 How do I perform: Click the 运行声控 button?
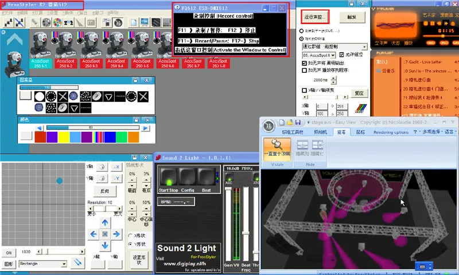pyautogui.click(x=316, y=17)
